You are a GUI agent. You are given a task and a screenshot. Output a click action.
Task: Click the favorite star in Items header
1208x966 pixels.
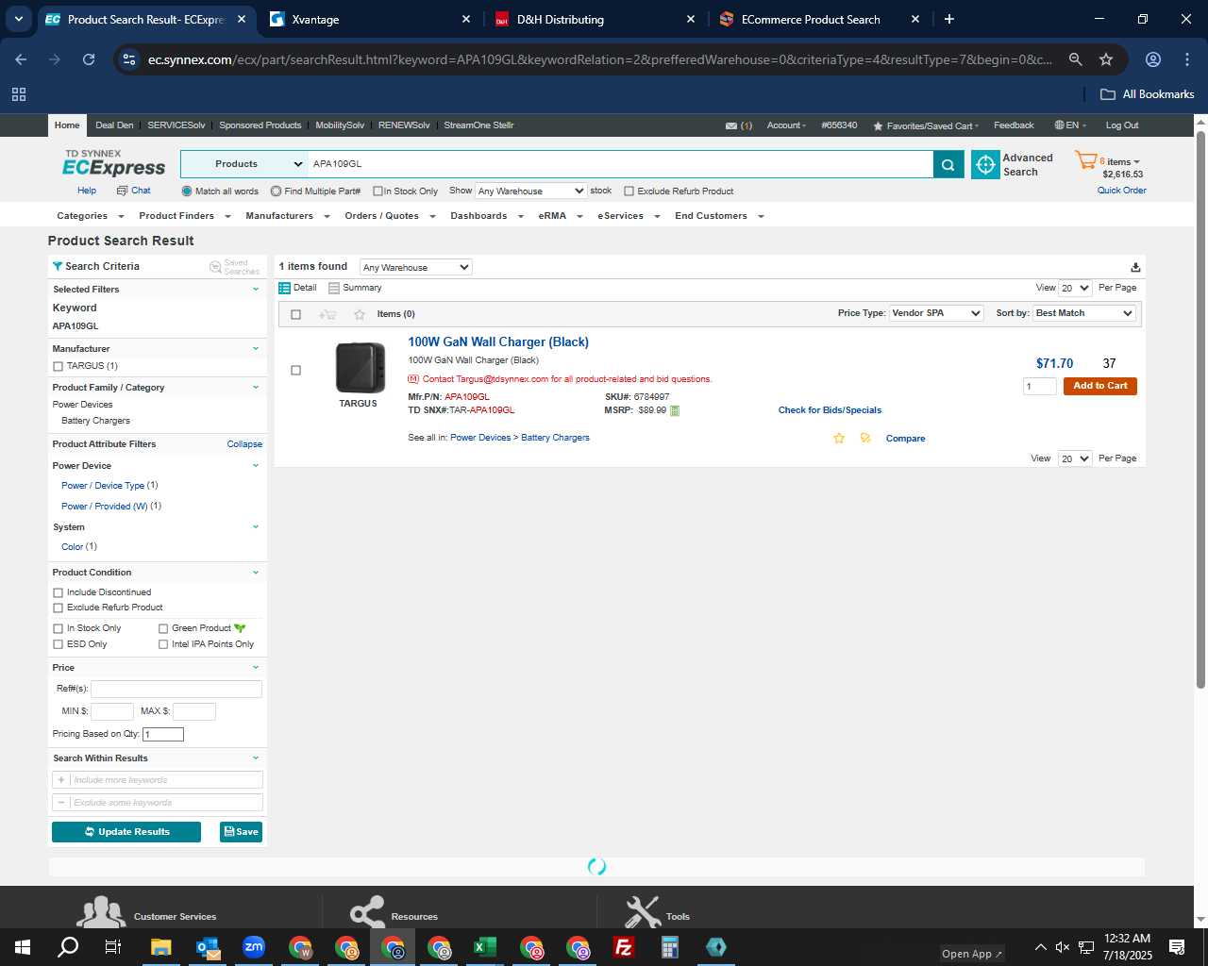360,314
